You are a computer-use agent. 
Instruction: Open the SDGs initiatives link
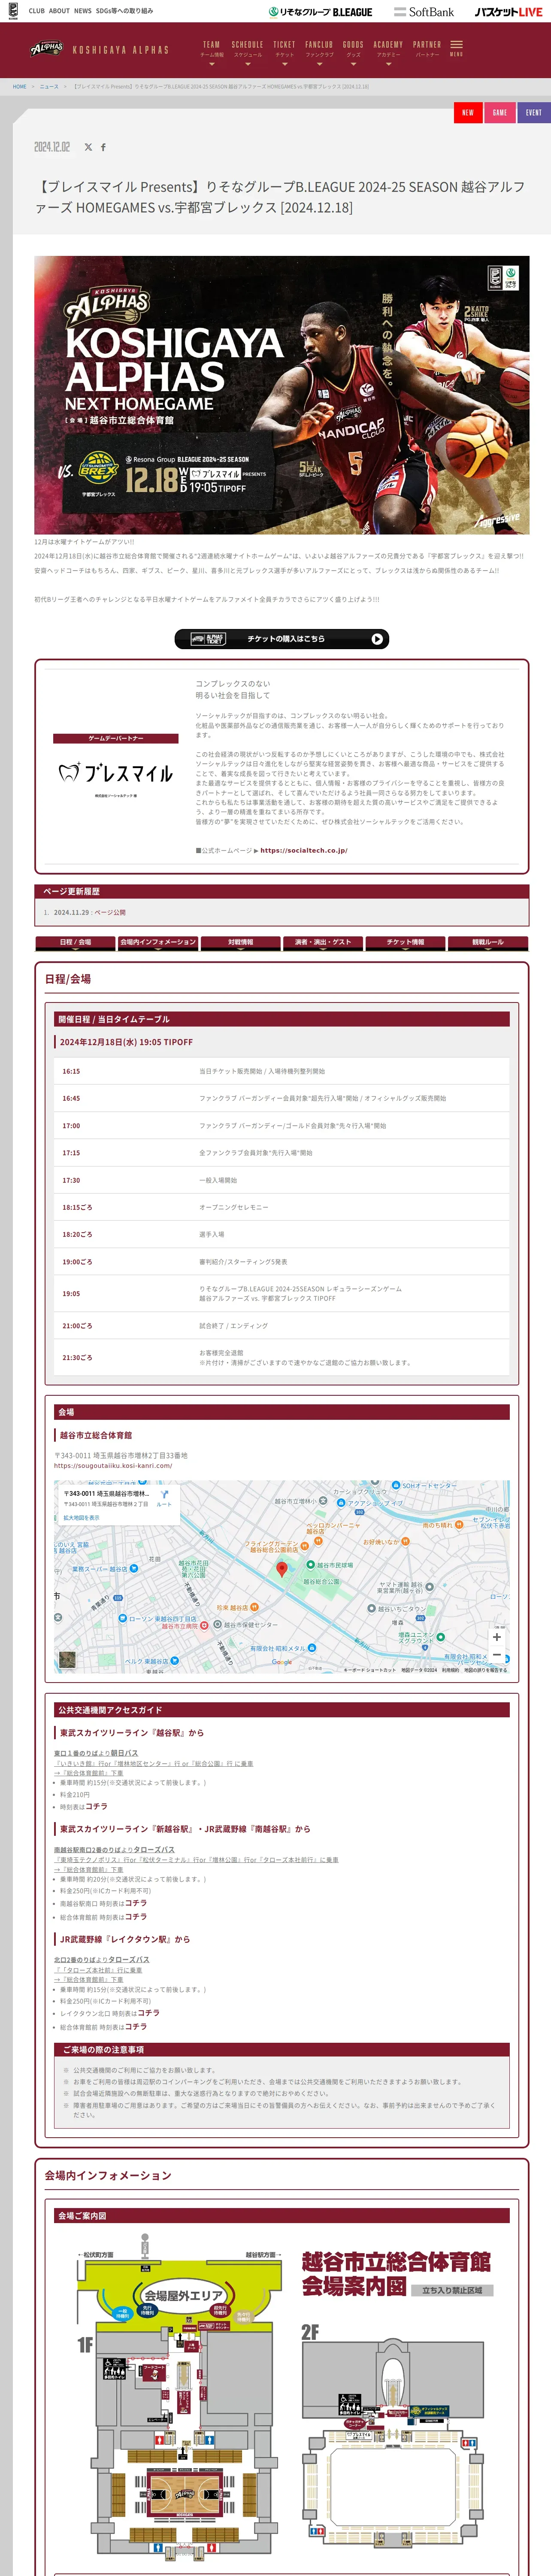coord(125,11)
